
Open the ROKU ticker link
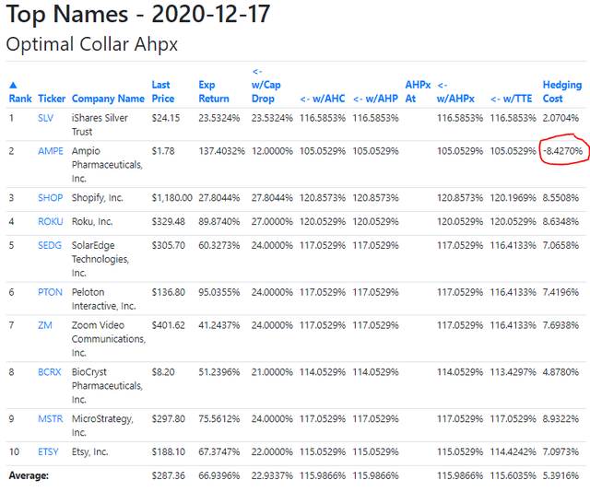51,221
